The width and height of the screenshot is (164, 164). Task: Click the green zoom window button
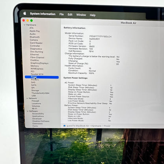(x=32, y=20)
